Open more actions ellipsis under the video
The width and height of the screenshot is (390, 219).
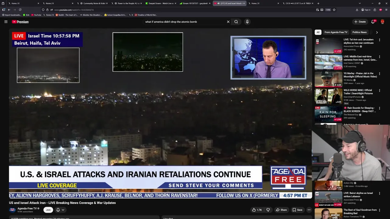point(309,210)
